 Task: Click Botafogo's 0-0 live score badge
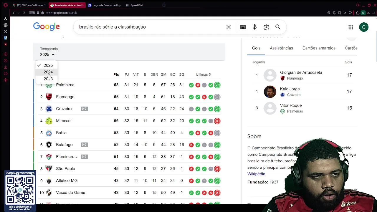[x=84, y=145]
